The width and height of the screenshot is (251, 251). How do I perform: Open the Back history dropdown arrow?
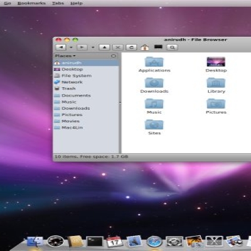pyautogui.click(x=71, y=48)
